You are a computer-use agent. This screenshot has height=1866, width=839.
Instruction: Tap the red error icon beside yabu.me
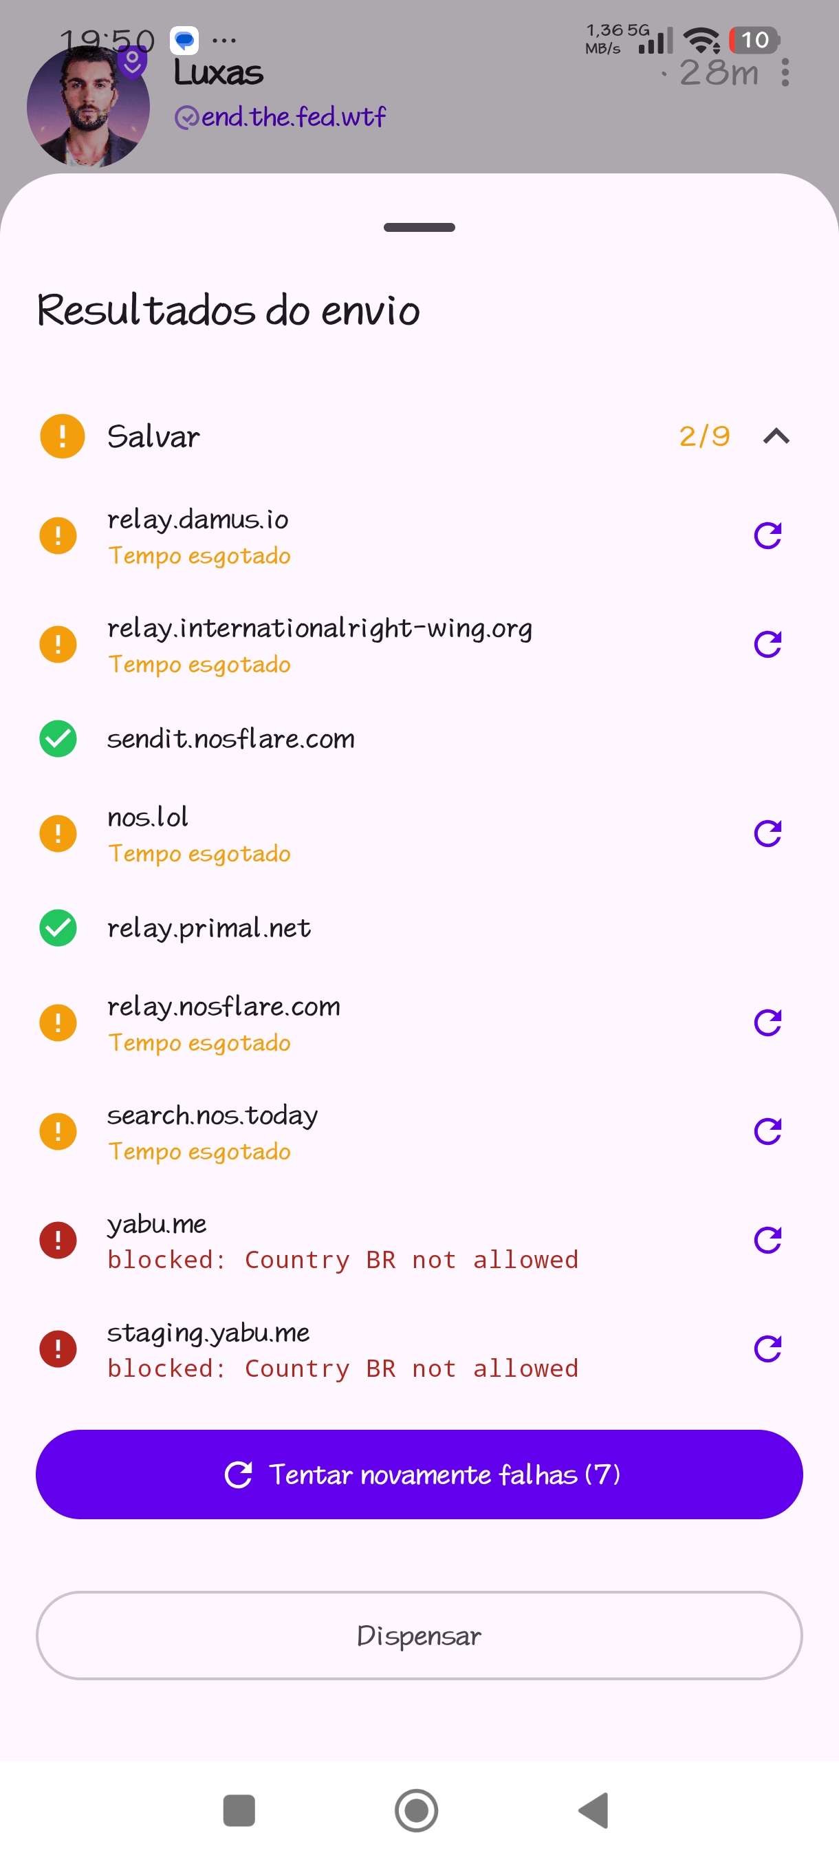(58, 1240)
